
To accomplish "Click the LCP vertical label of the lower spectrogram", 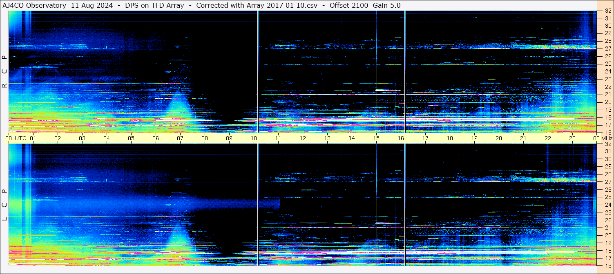I will [x=4, y=205].
